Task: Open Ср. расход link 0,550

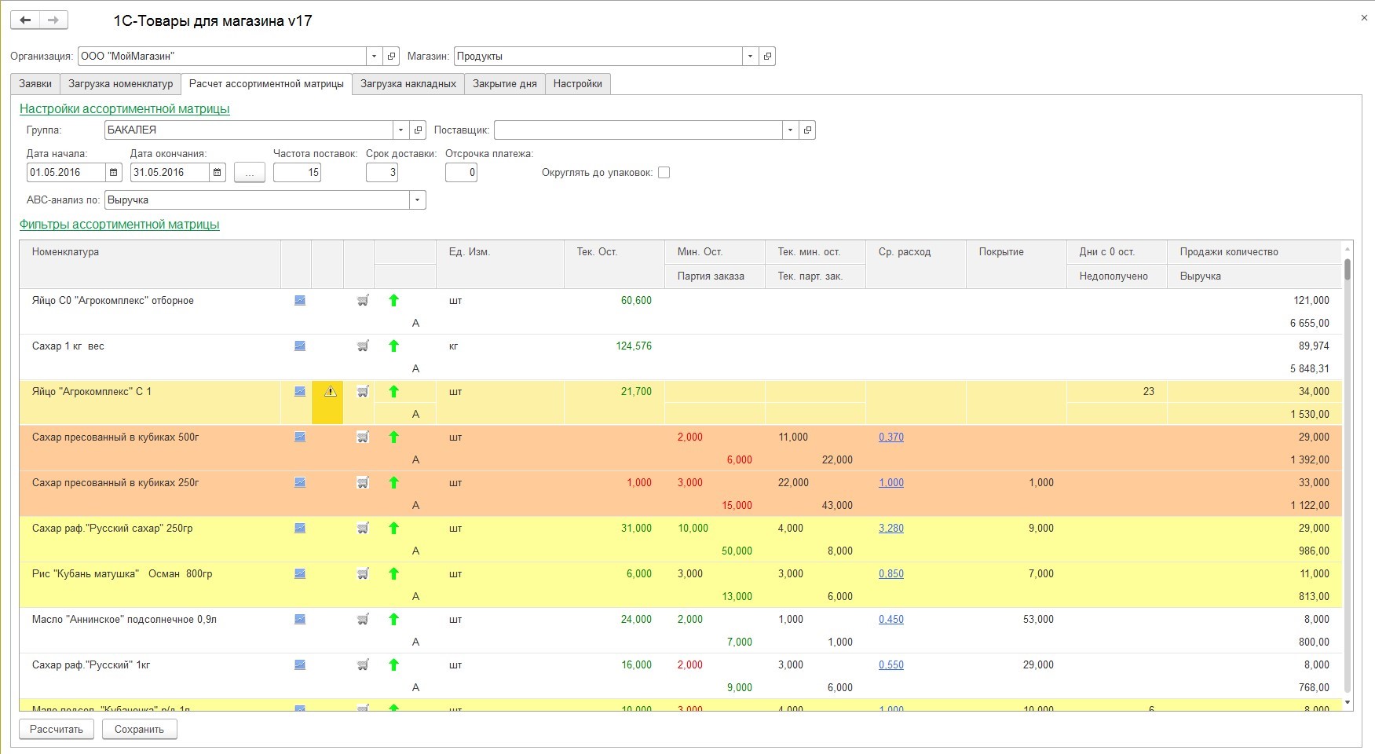Action: point(891,664)
